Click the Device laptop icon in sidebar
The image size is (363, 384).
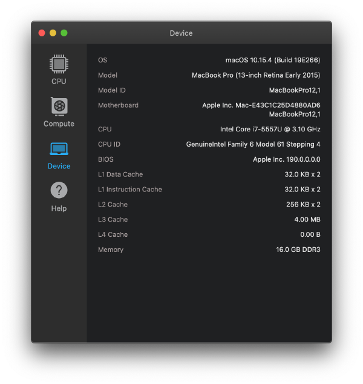coord(59,149)
